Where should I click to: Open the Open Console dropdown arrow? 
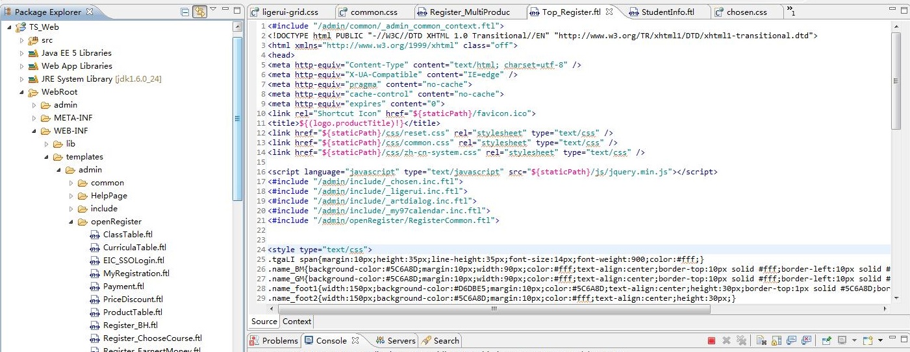pos(881,340)
